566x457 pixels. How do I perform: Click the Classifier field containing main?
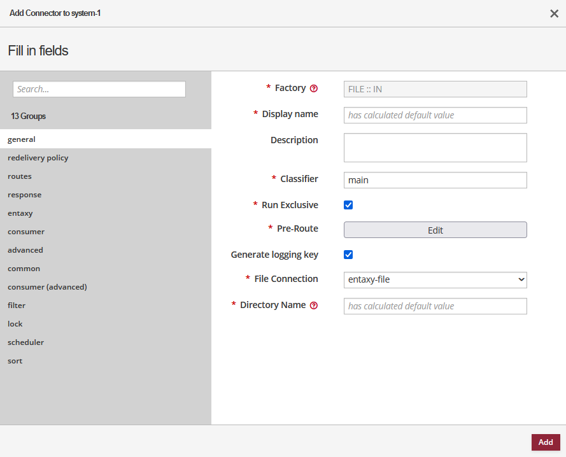(435, 180)
